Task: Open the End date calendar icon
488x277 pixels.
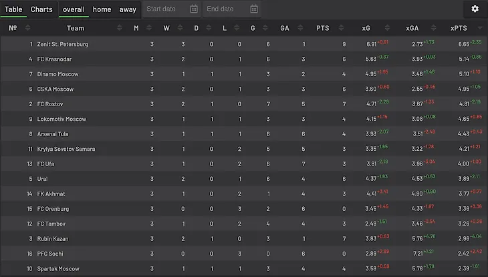Action: point(254,9)
